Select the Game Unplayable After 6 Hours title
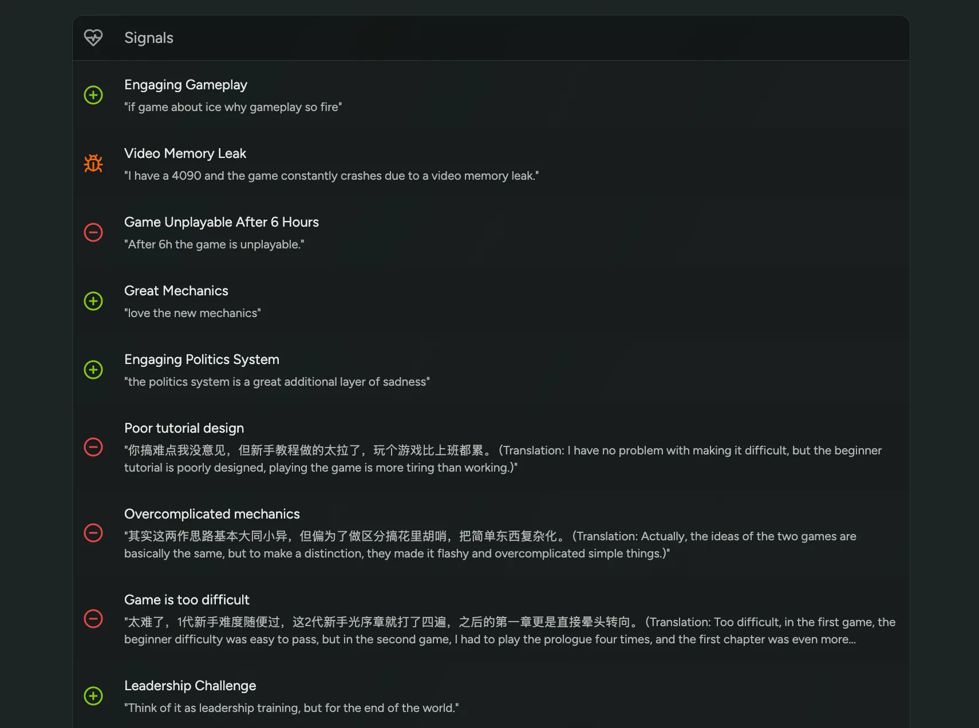This screenshot has height=728, width=979. [222, 222]
